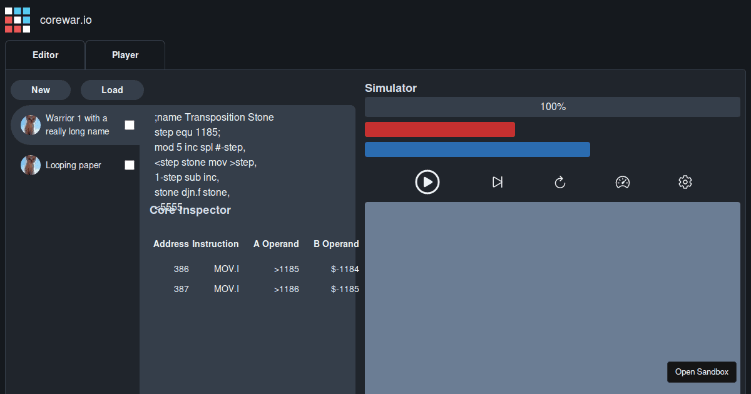Click the corewar.io logo grid icon

[x=17, y=19]
